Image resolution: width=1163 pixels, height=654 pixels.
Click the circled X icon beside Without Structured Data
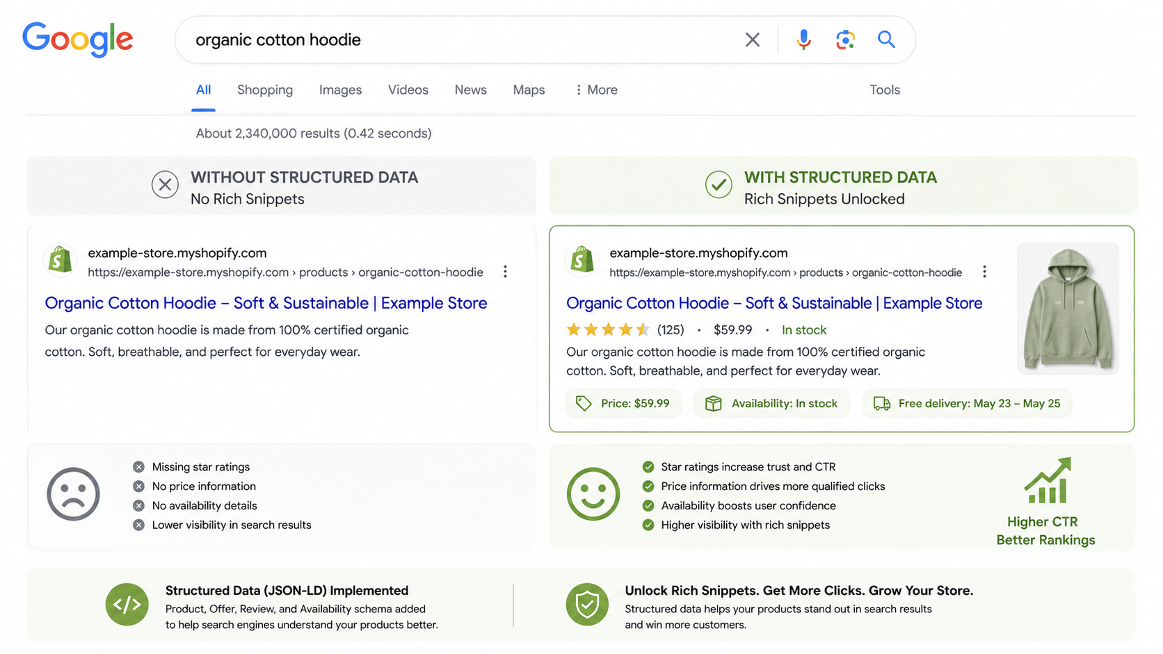pyautogui.click(x=165, y=185)
